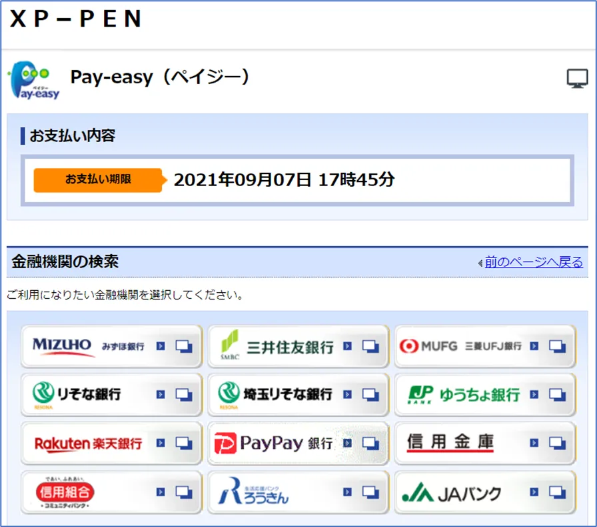Screen dimensions: 597x527
Task: Click the PC monitor icon in header
Action: [577, 78]
